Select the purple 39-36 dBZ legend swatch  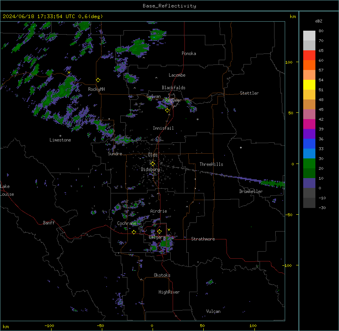coord(309,134)
